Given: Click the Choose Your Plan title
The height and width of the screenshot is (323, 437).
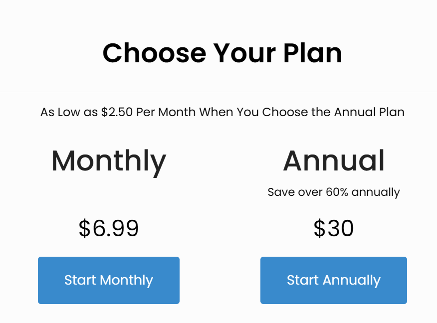Looking at the screenshot, I should 222,53.
